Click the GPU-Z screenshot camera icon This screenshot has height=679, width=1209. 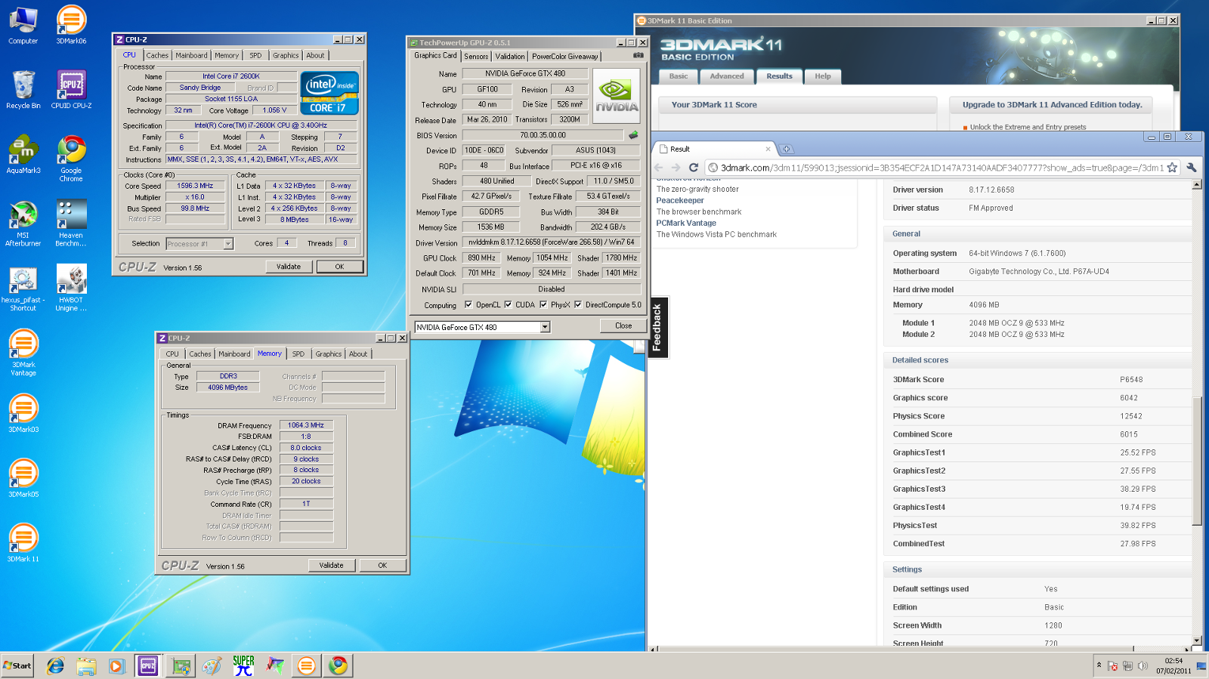(x=639, y=55)
